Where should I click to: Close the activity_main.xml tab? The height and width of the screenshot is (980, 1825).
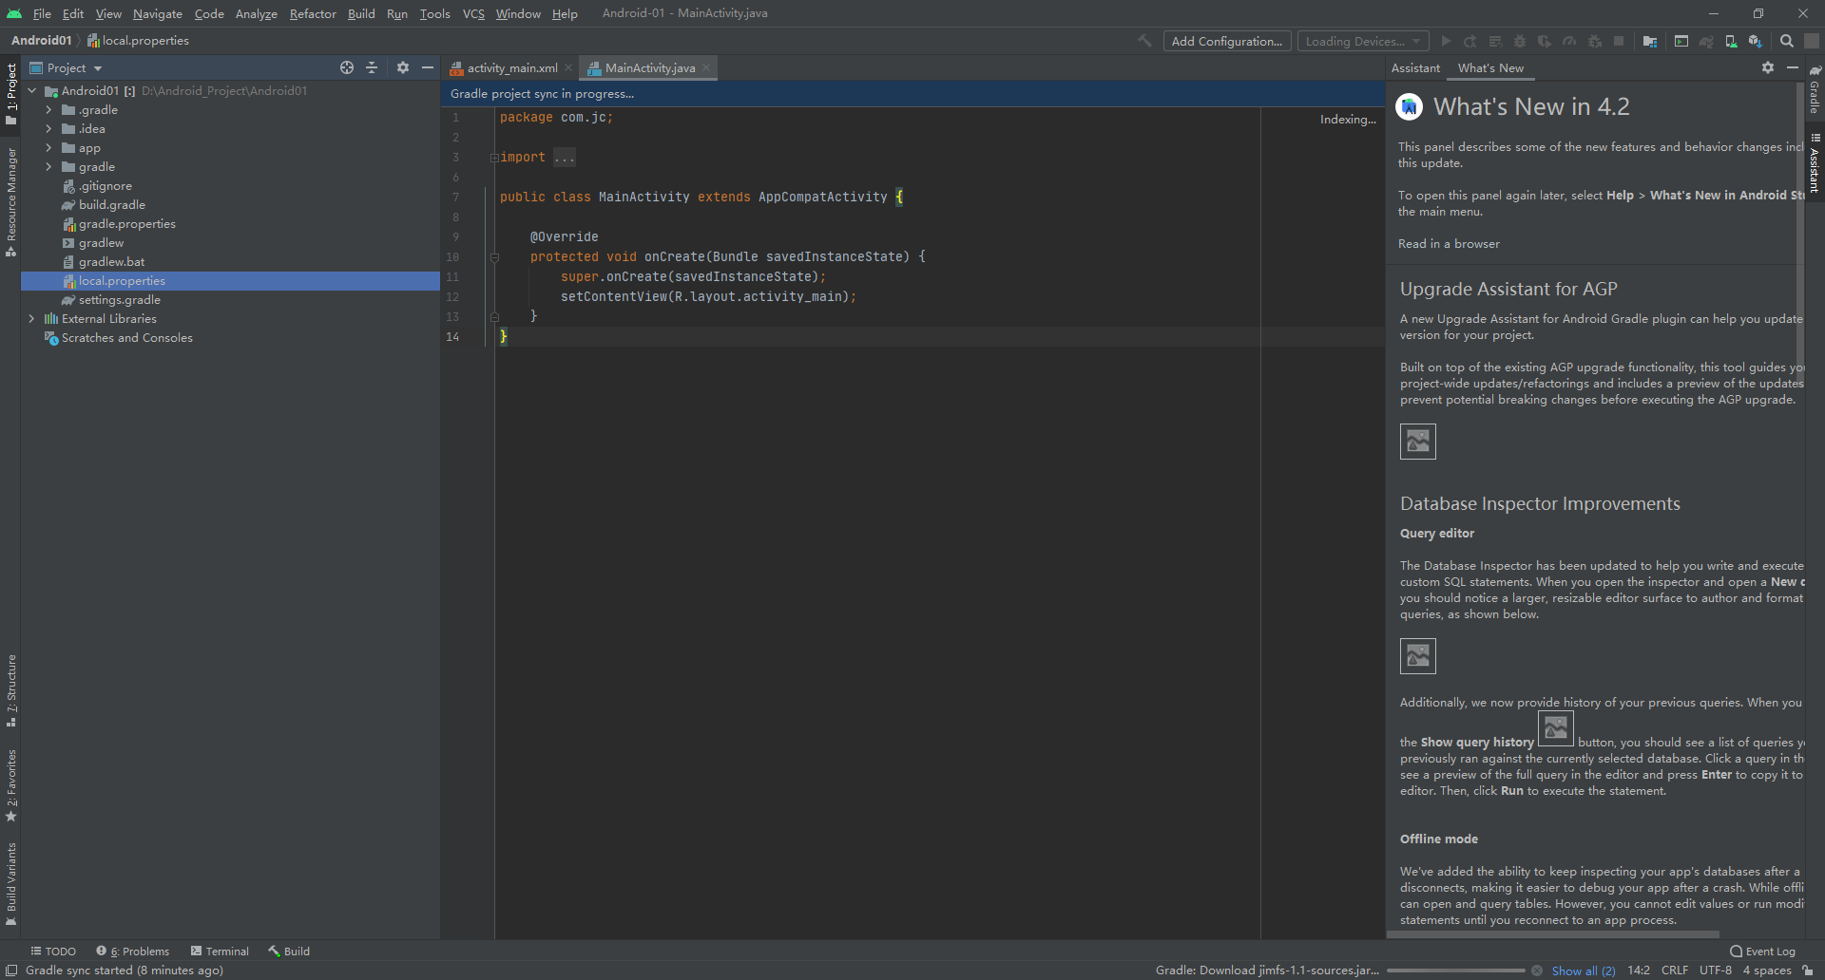[568, 67]
